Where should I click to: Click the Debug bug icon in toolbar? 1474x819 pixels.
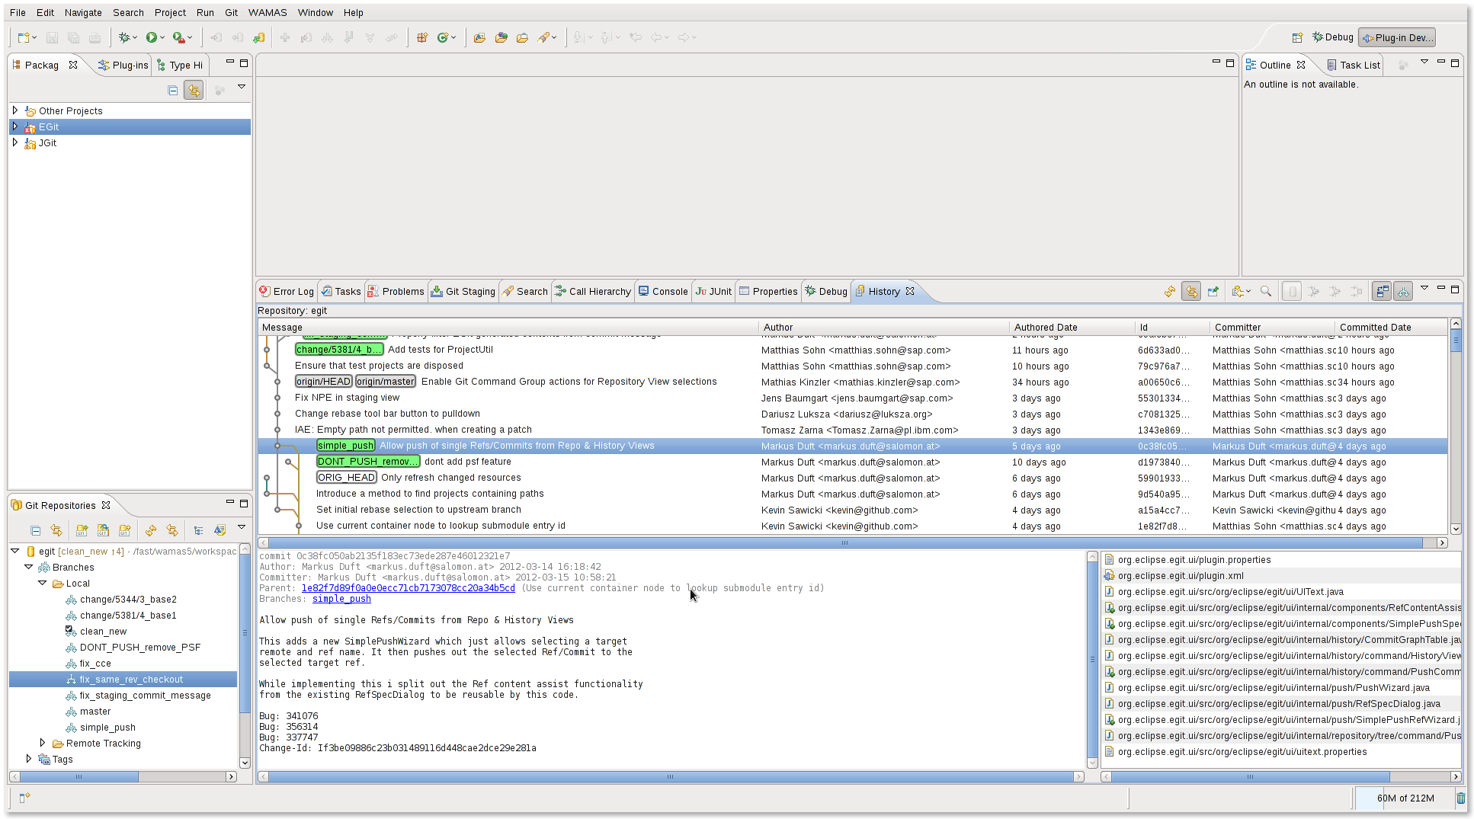[x=124, y=37]
